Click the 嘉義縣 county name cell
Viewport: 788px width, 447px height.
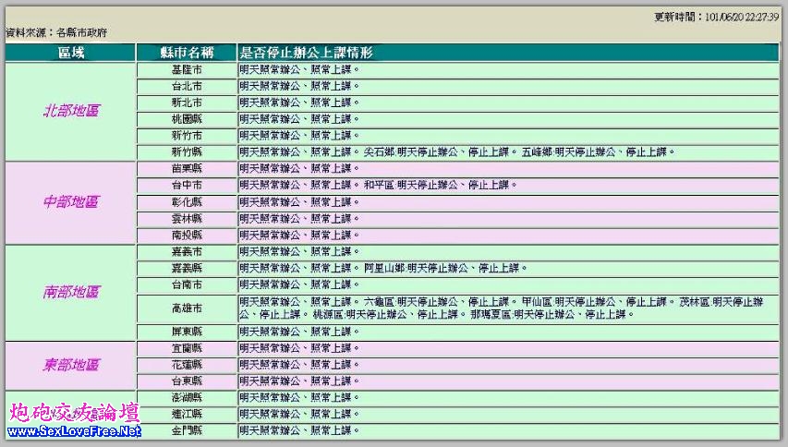[187, 268]
